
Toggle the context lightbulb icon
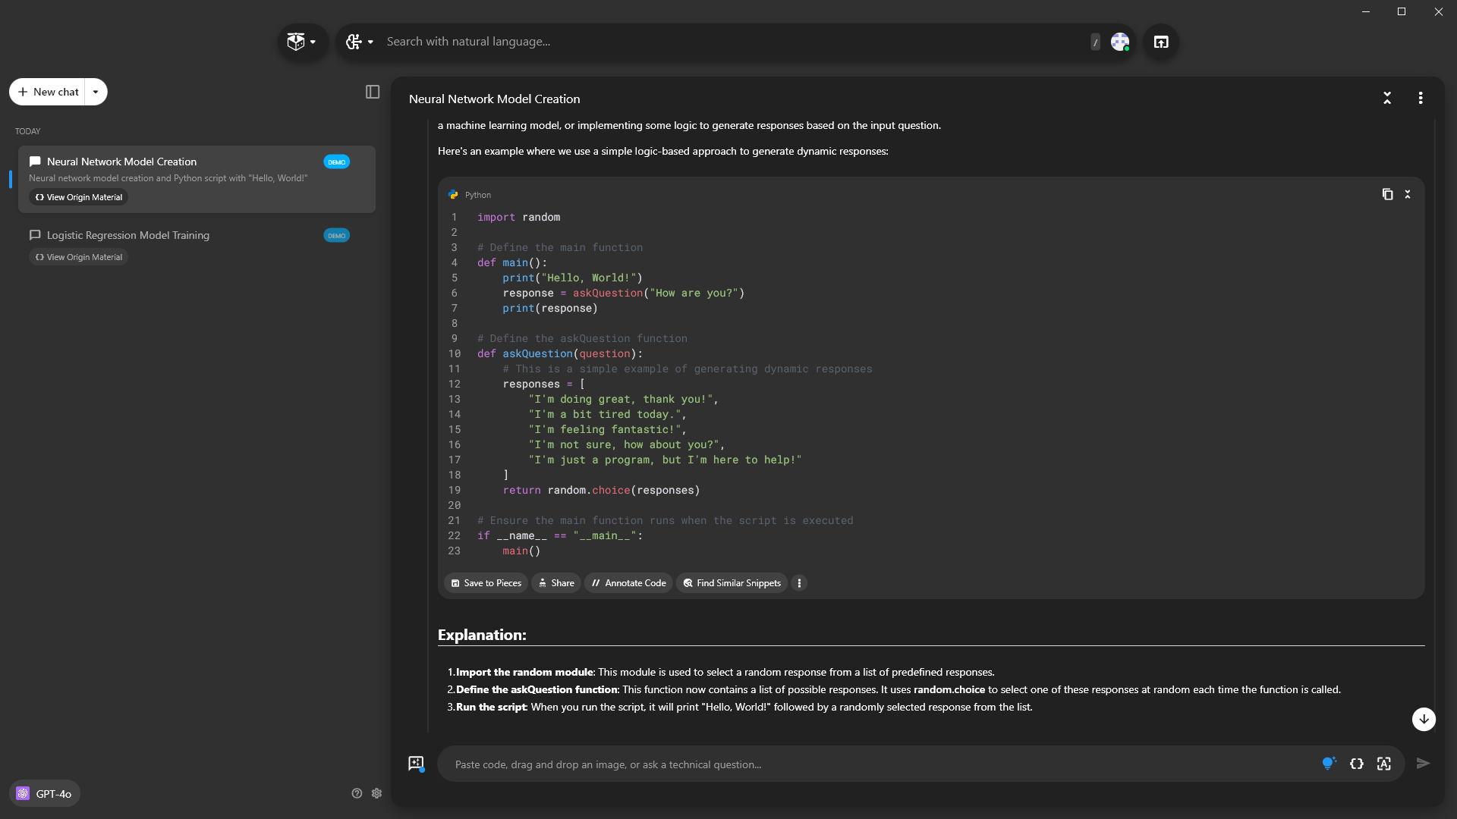(x=1329, y=764)
